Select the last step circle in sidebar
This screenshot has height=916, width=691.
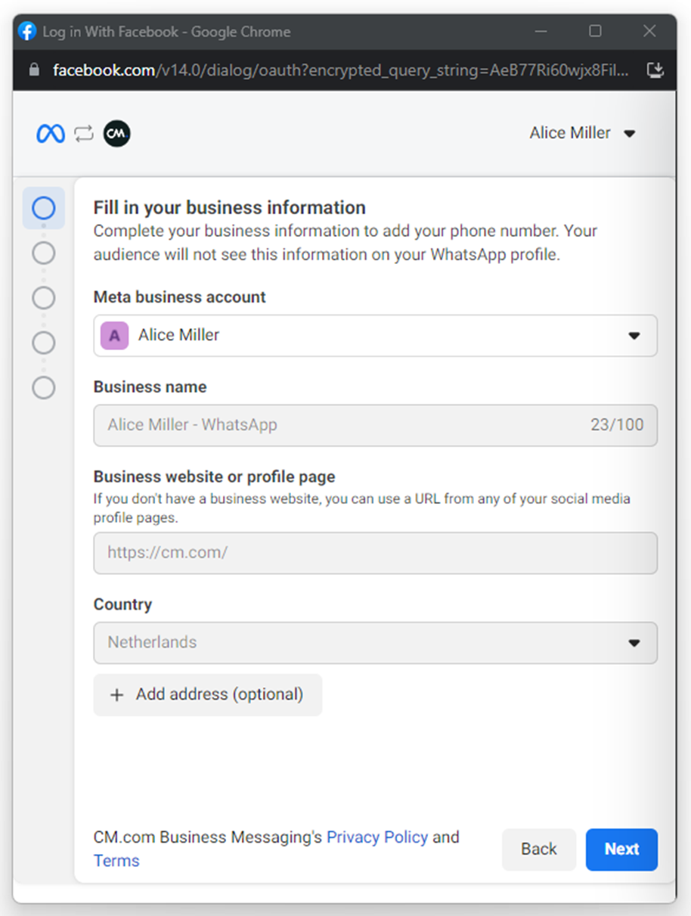[x=44, y=388]
